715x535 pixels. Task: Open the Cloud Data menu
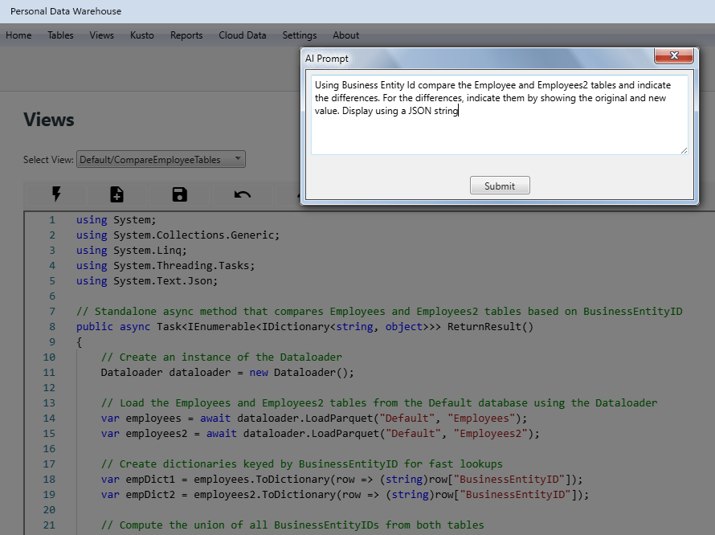[242, 35]
